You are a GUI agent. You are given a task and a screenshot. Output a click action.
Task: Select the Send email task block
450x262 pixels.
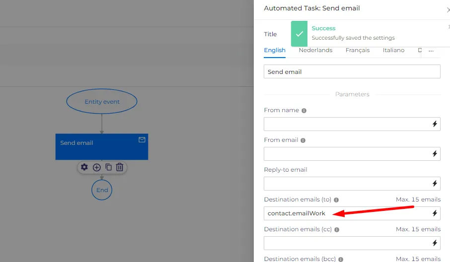(102, 146)
